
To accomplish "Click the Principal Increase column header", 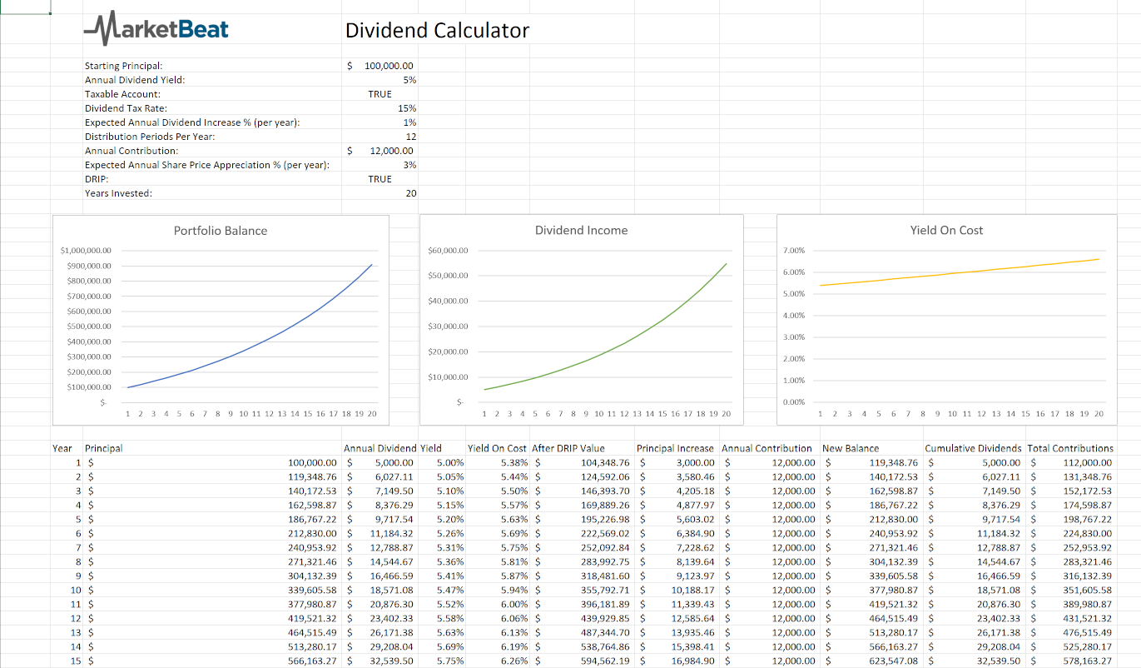I will pos(675,448).
